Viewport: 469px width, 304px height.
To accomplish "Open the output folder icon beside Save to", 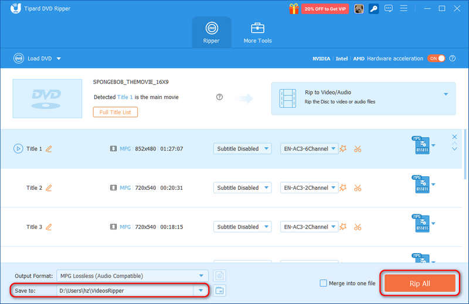I will (x=219, y=291).
